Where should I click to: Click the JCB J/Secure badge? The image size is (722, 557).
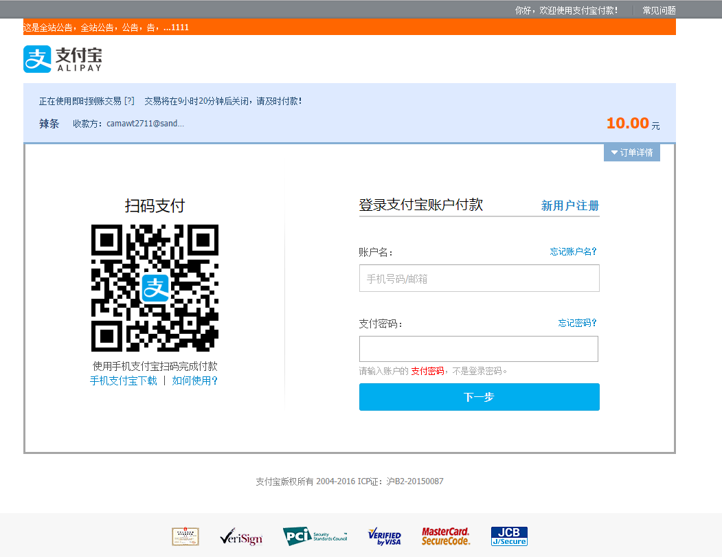click(509, 536)
